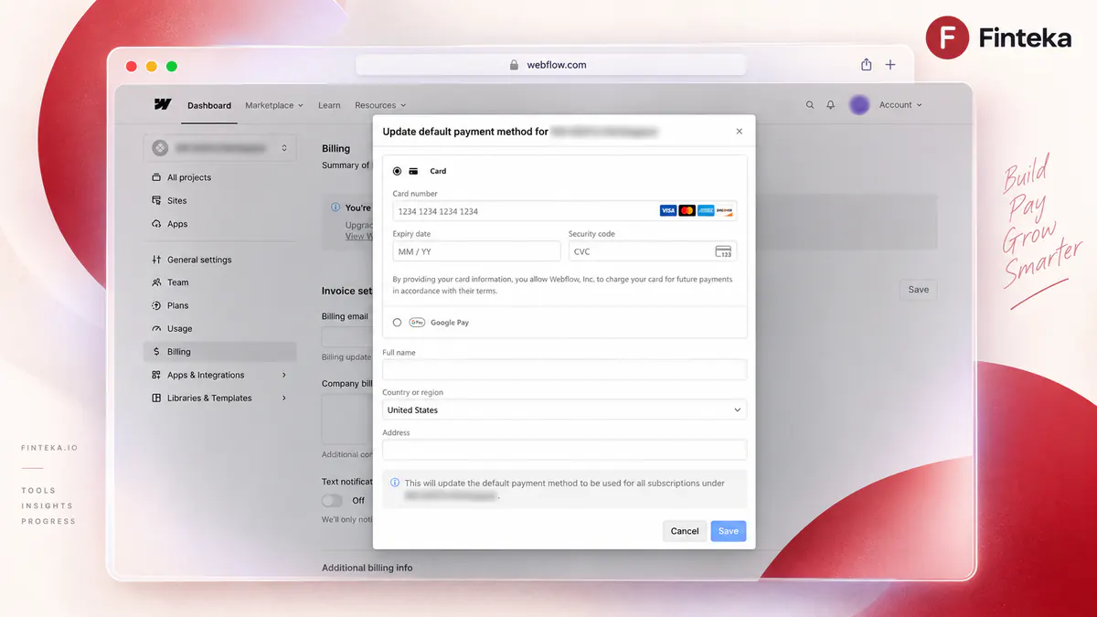Click the Libraries & Templates icon
The image size is (1097, 617).
pyautogui.click(x=157, y=398)
